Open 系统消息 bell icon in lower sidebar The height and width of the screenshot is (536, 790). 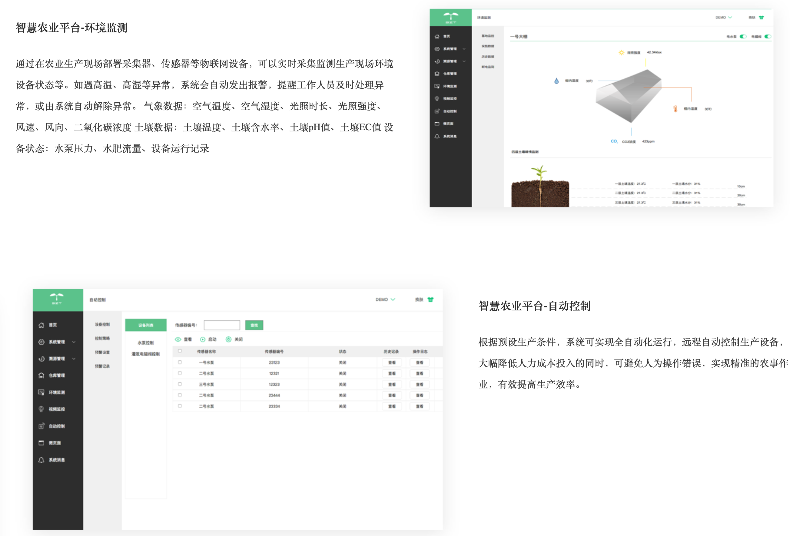(41, 460)
